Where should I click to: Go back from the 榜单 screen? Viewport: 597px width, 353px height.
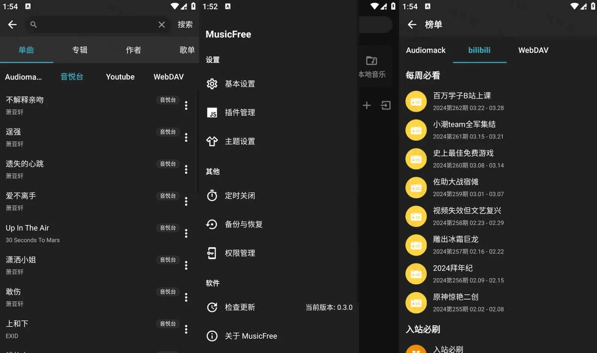pos(412,24)
